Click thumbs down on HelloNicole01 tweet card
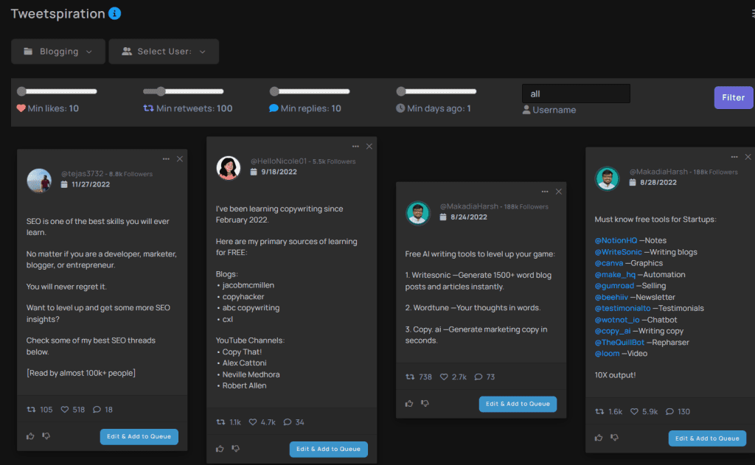The image size is (755, 465). pyautogui.click(x=236, y=449)
